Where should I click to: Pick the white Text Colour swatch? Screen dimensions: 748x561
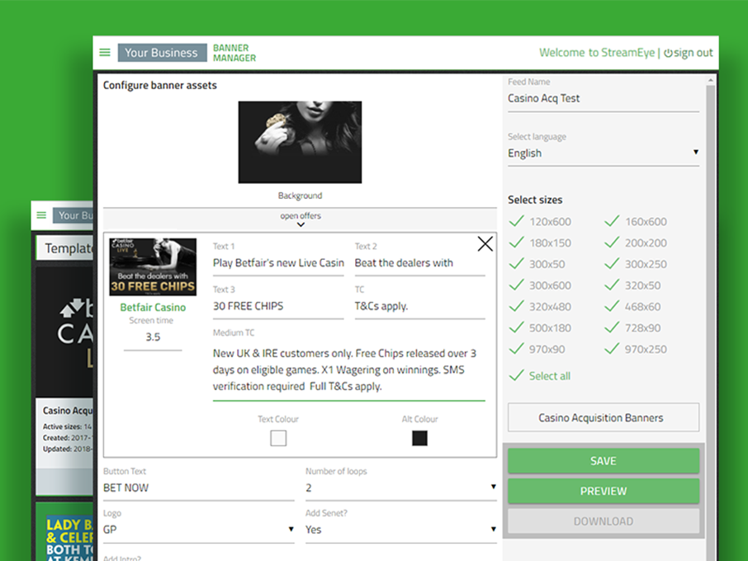click(278, 438)
